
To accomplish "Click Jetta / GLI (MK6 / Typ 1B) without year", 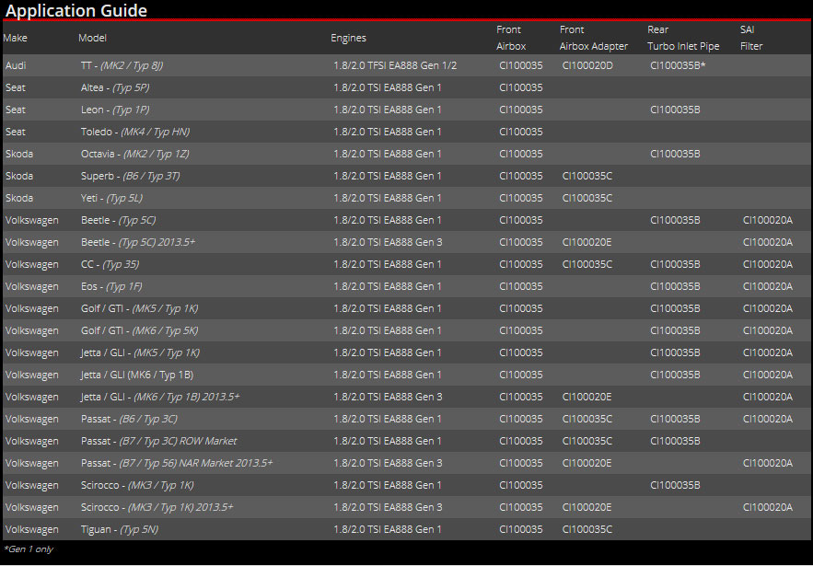I will click(x=137, y=375).
